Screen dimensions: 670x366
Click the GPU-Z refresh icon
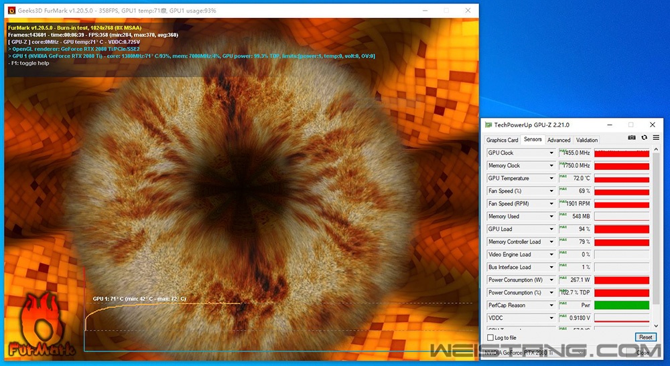[x=644, y=138]
